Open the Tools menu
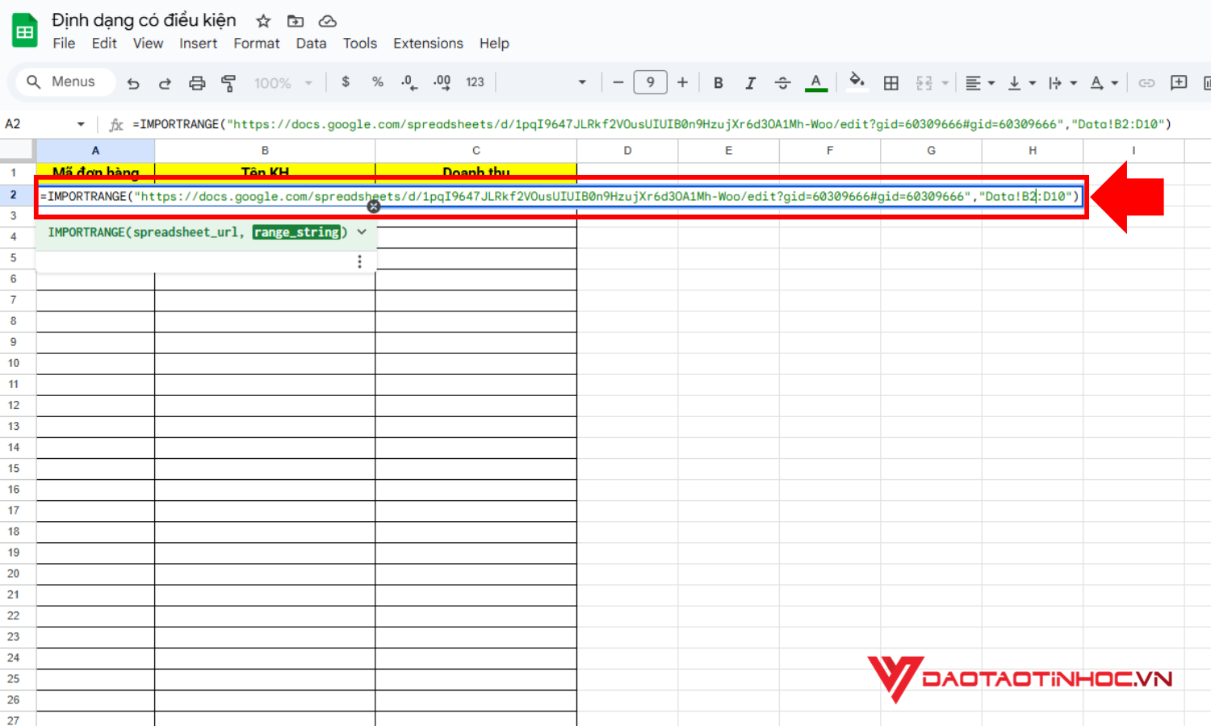The width and height of the screenshot is (1211, 726). point(360,44)
